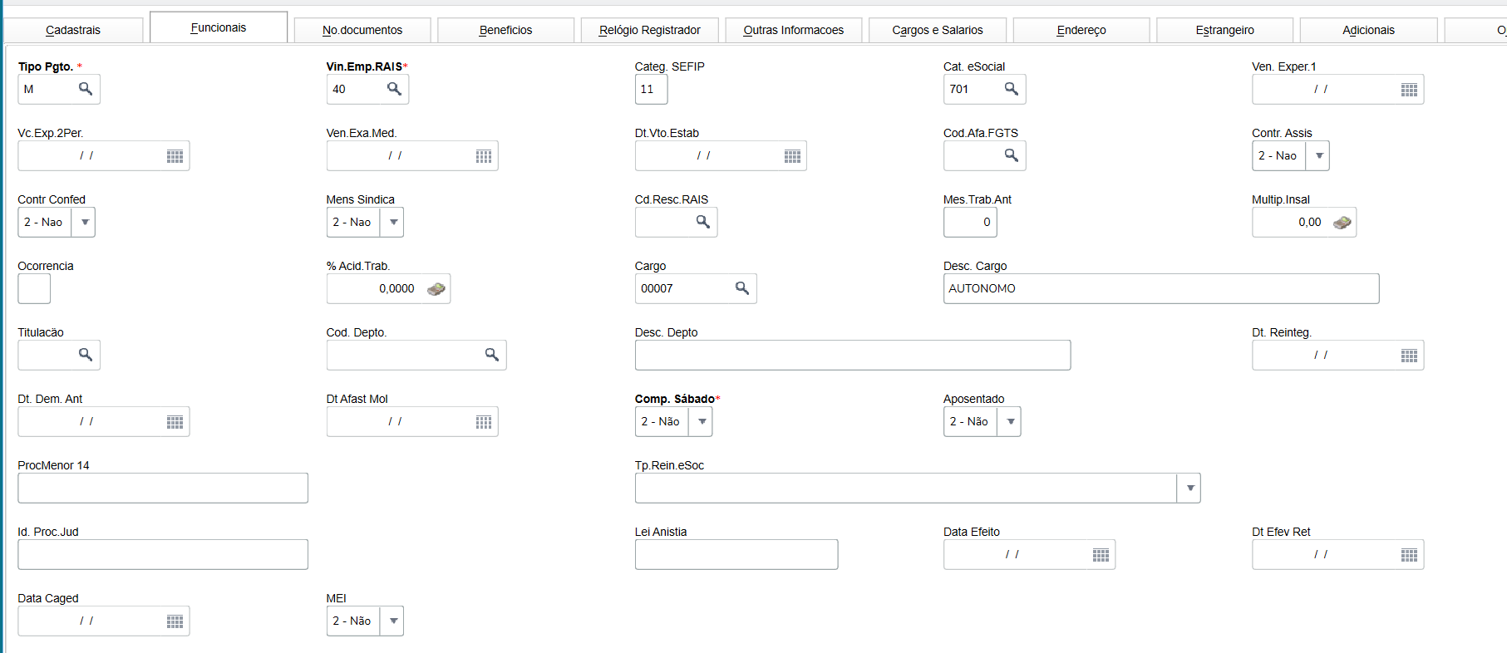1507x653 pixels.
Task: Open the % Acid.Trab. calculator icon
Action: coord(436,289)
